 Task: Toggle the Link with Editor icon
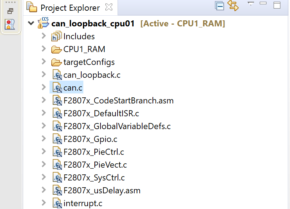pos(233,6)
